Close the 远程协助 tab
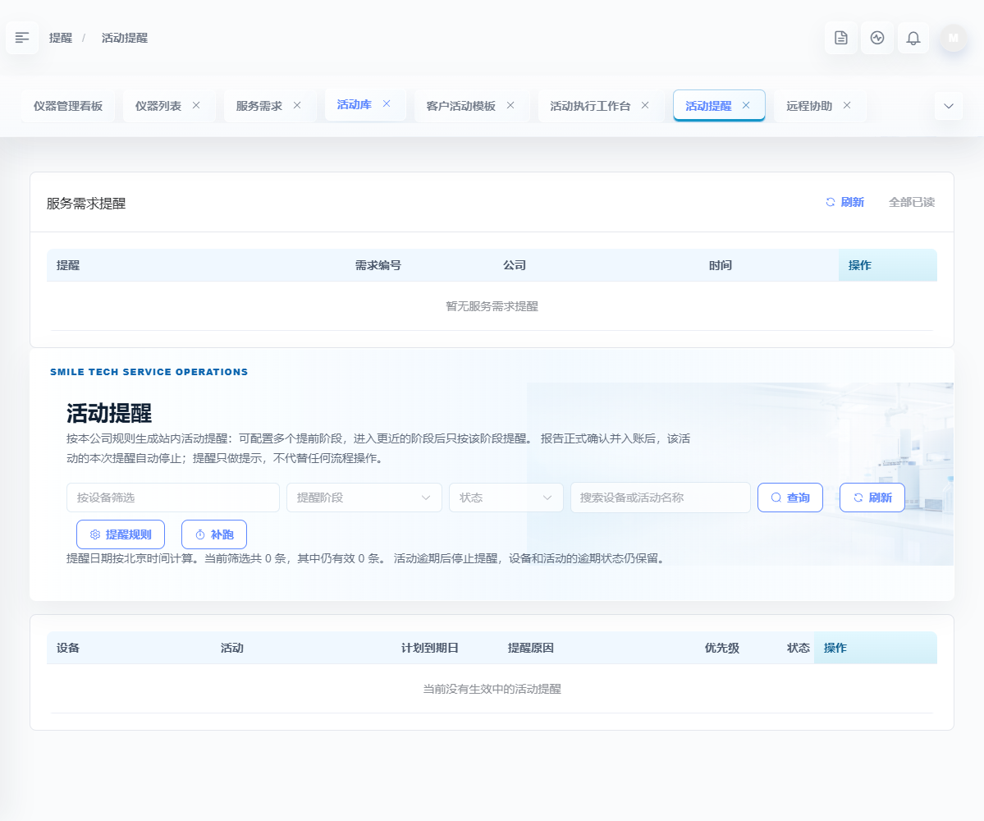984x821 pixels. 847,105
